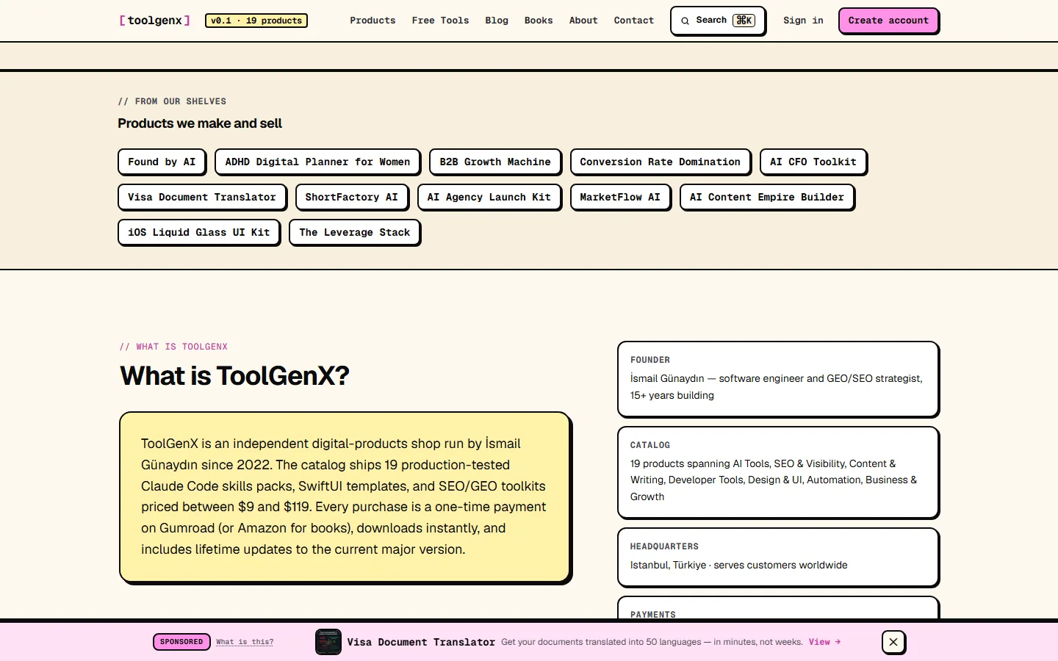
Task: Click the CATALOG card label
Action: tap(650, 445)
